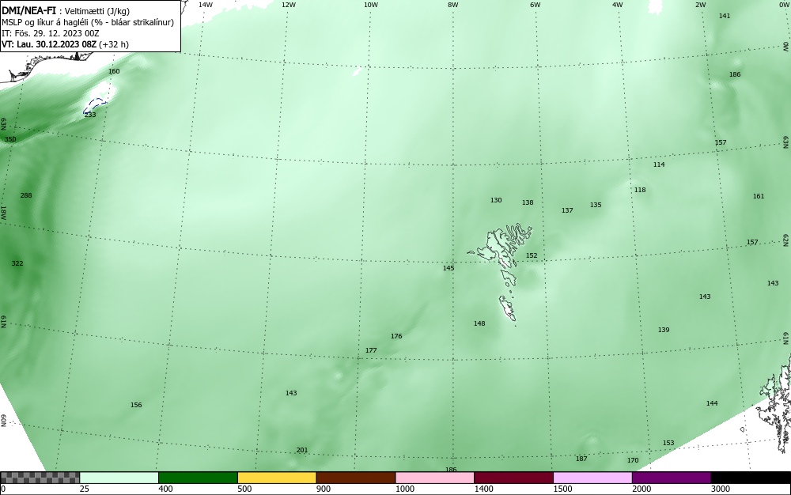This screenshot has height=495, width=791.
Task: Click the grid value 153
Action: pos(668,443)
